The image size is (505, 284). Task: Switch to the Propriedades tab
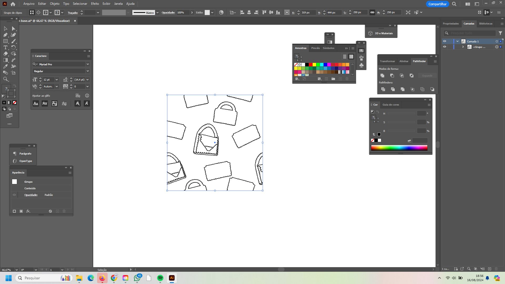click(451, 23)
